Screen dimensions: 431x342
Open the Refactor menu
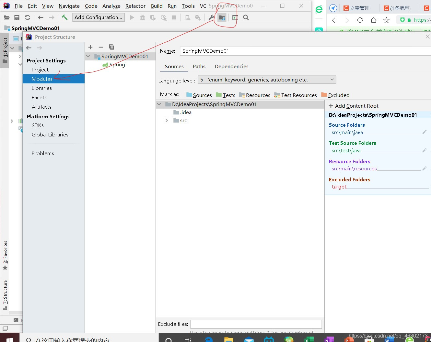pyautogui.click(x=135, y=6)
